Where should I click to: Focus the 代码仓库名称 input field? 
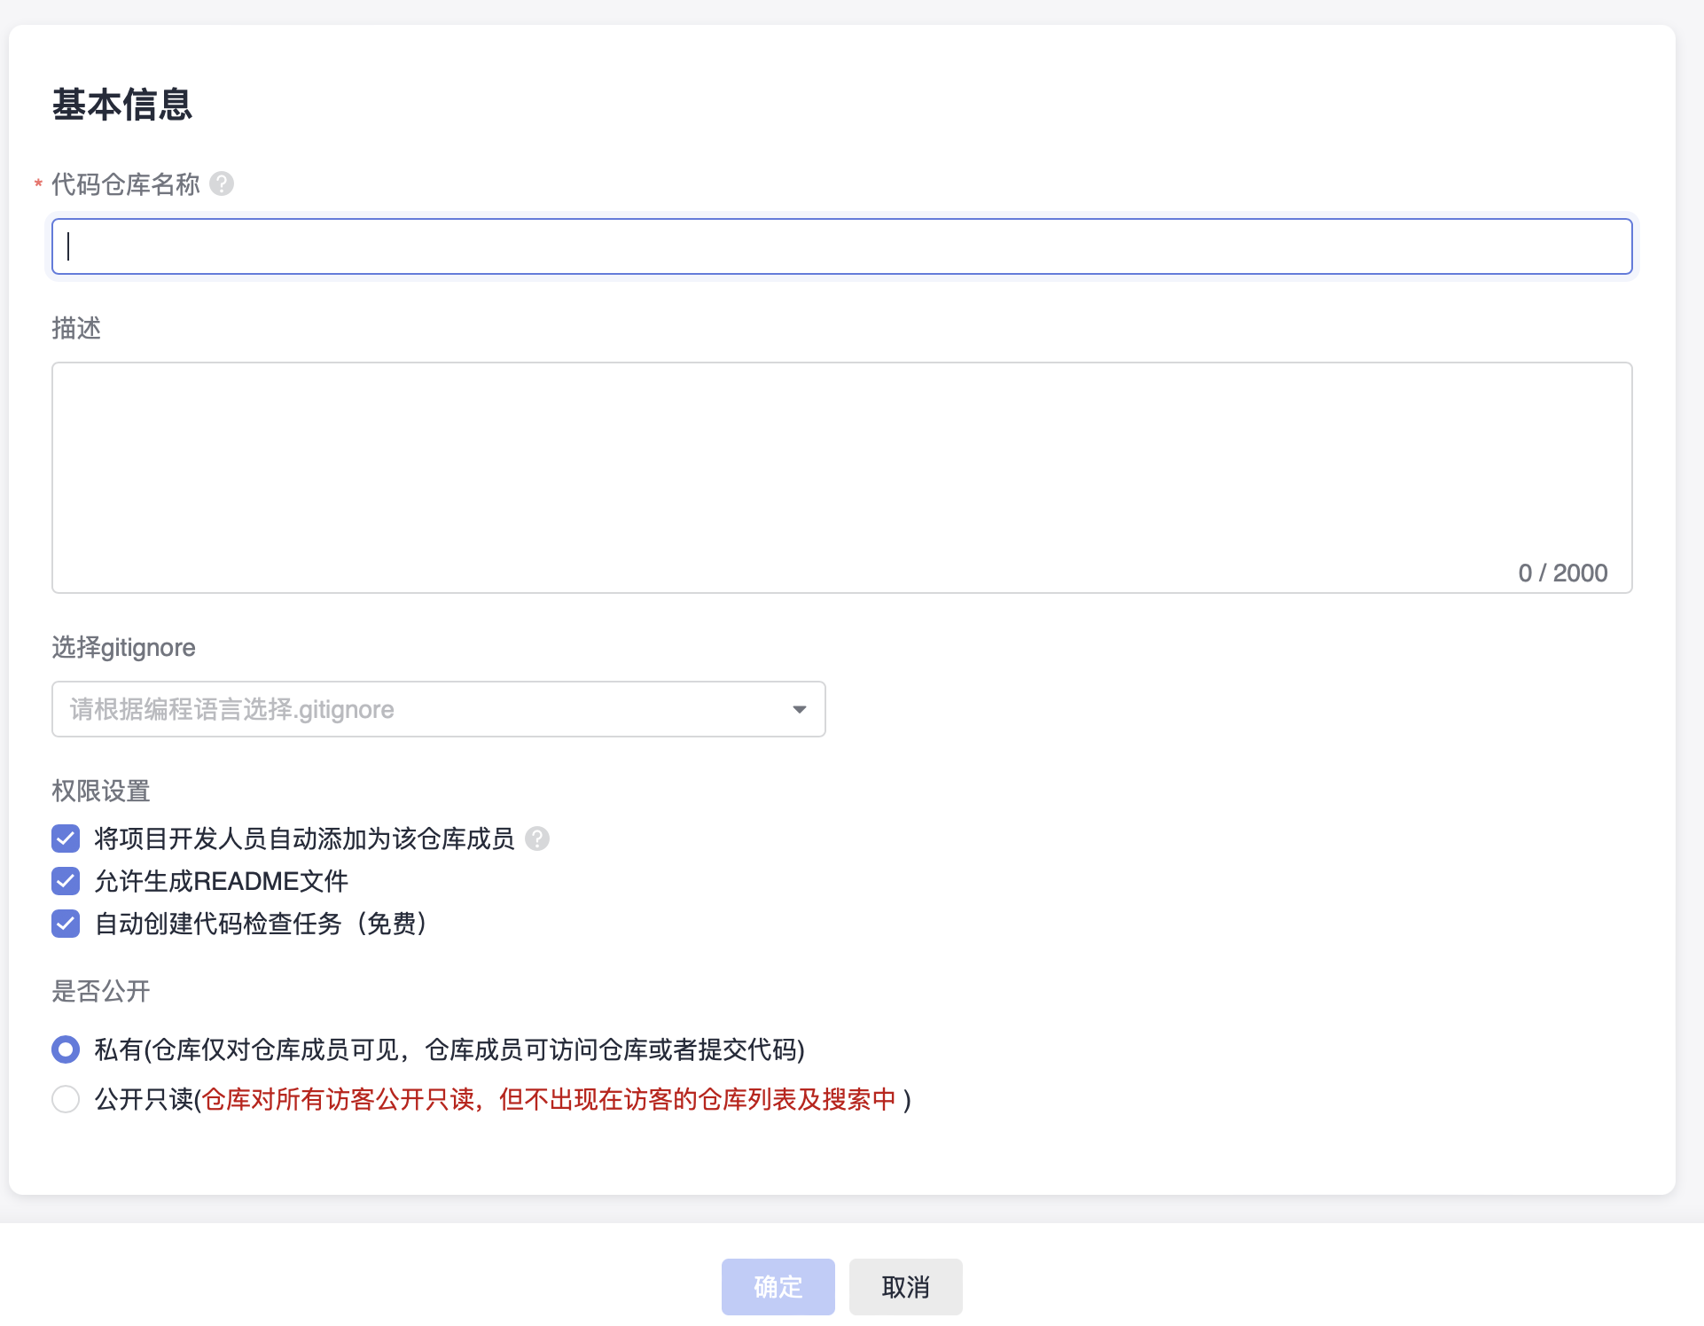[841, 246]
